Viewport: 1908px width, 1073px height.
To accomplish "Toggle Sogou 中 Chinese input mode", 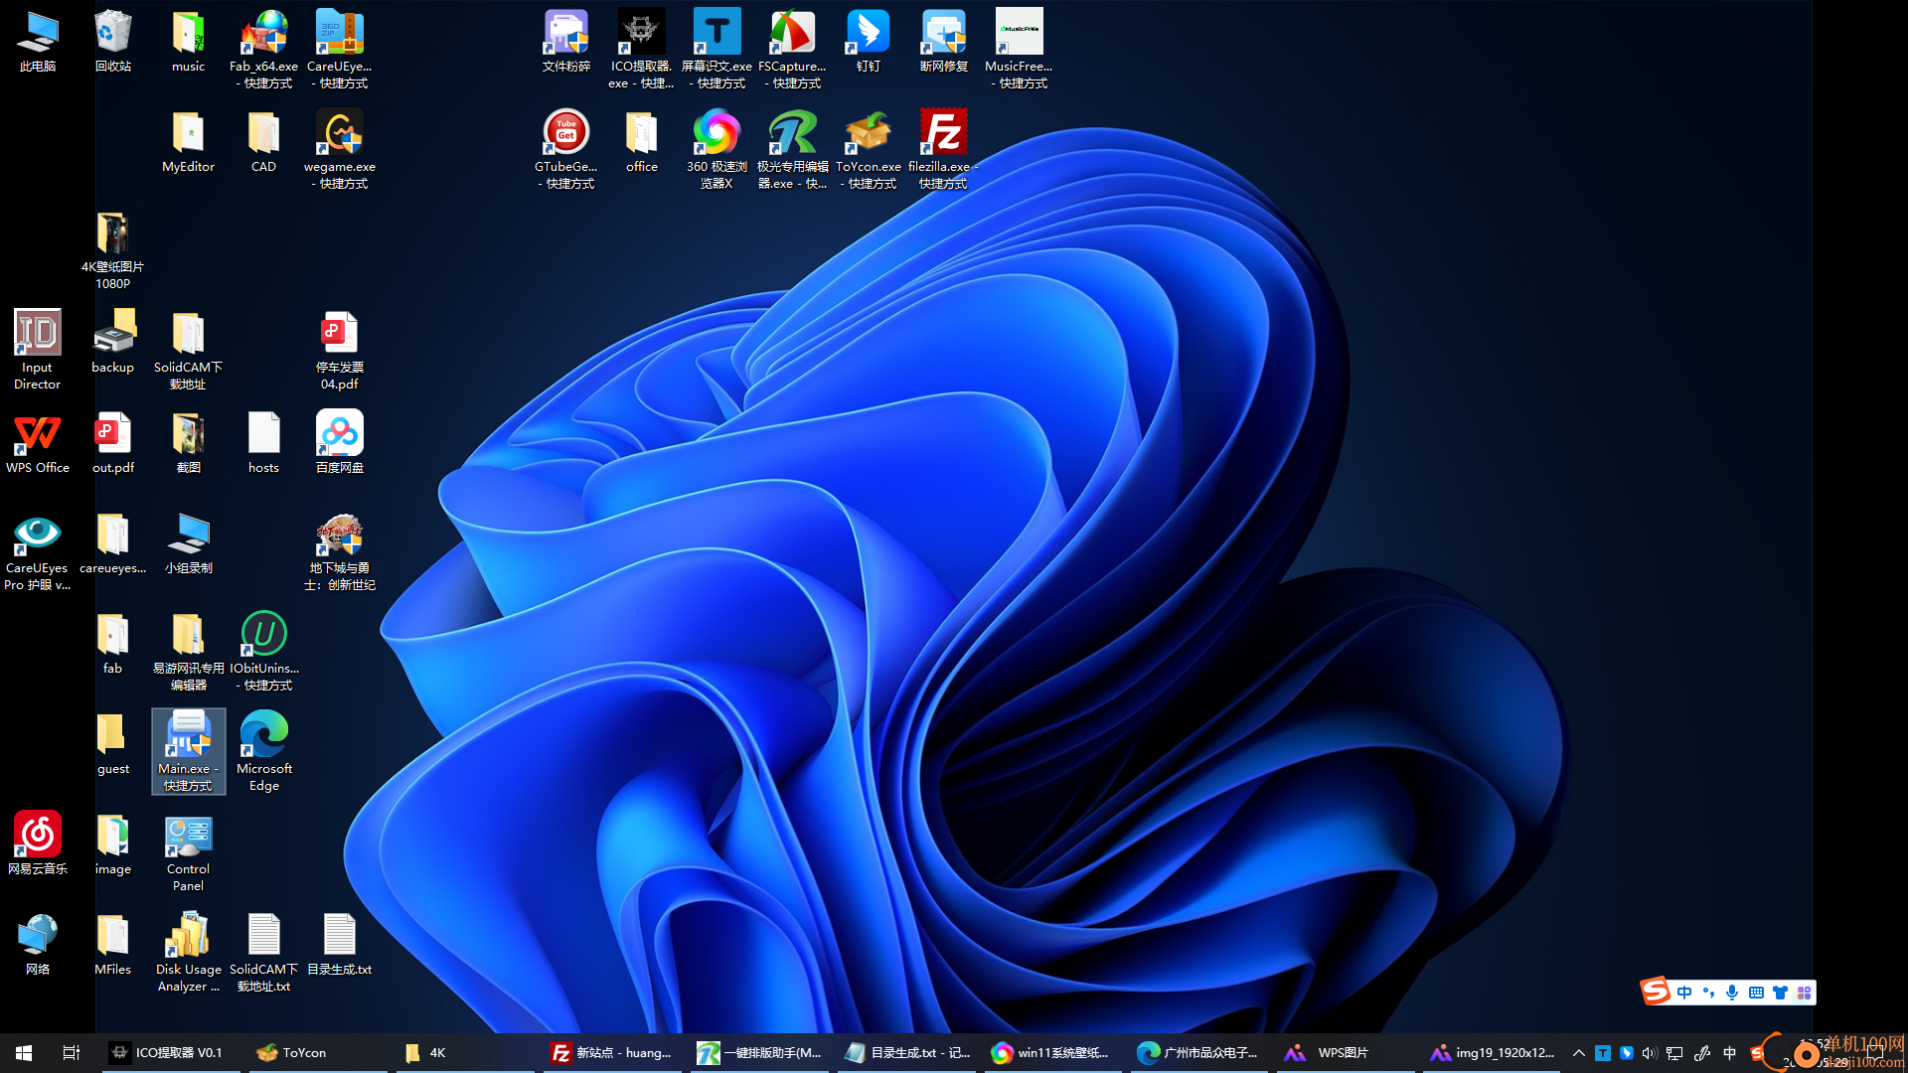I will click(1684, 993).
